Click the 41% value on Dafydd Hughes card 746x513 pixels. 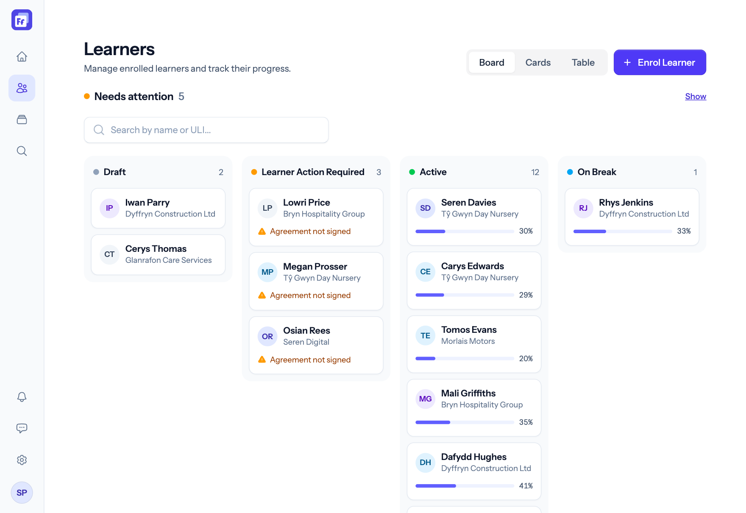click(x=526, y=486)
